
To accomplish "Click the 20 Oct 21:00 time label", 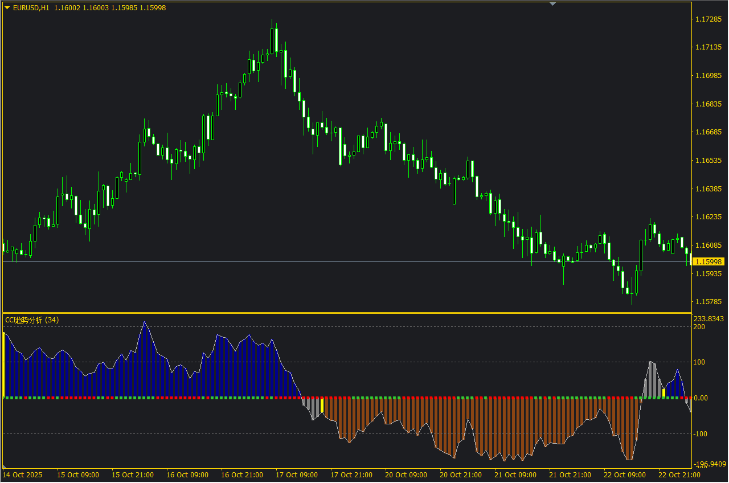I will coord(461,474).
